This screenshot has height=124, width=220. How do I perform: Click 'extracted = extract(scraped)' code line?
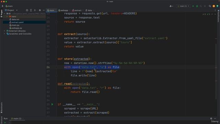click(87, 113)
